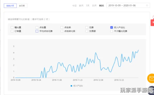Check the 订单量 checkbox
Image resolution: width=154 pixels, height=95 pixels.
(x=12, y=31)
